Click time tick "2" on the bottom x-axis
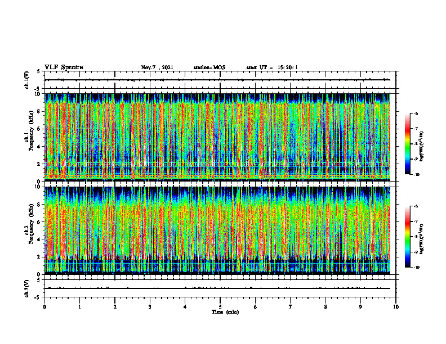The image size is (446, 344). pos(115,307)
